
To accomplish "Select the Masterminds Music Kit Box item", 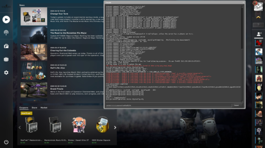I will (x=55, y=125).
